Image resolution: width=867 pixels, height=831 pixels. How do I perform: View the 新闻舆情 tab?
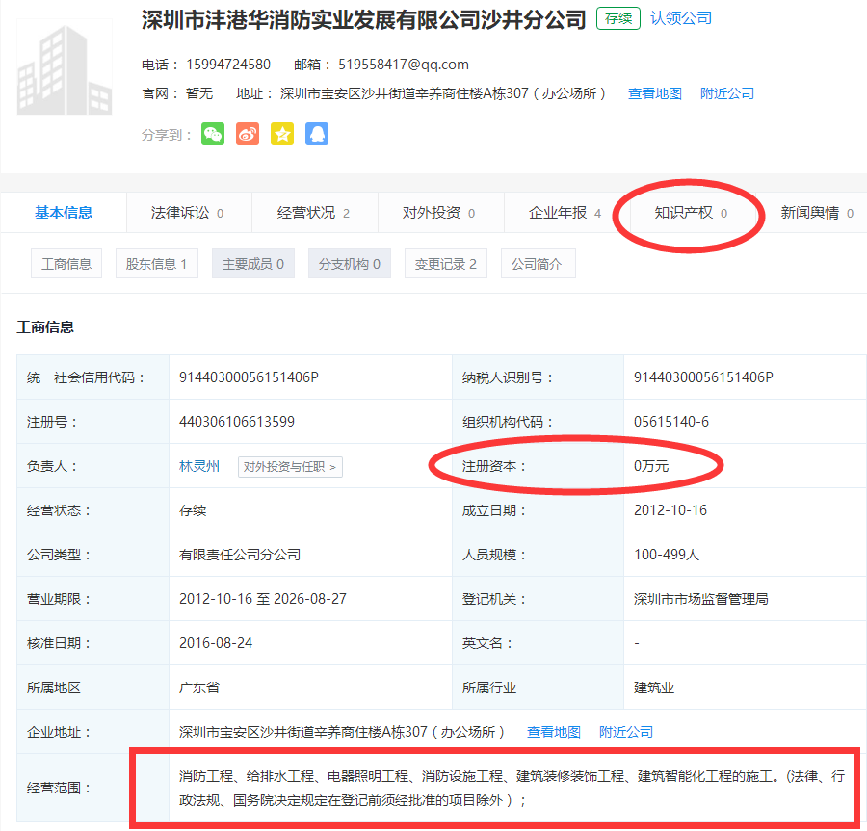point(816,213)
